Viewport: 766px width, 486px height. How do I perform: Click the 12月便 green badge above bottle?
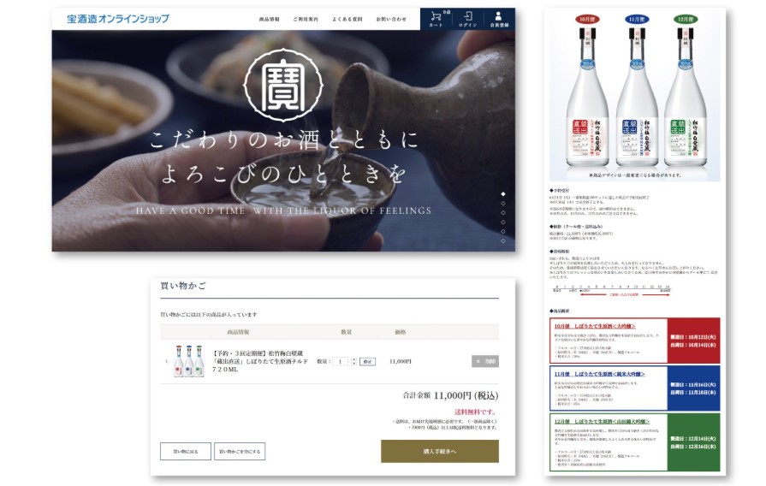click(686, 20)
